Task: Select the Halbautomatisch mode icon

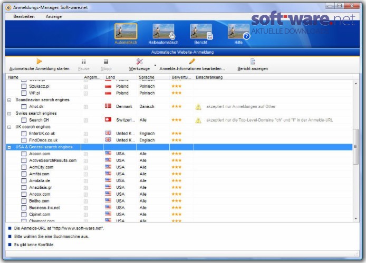Action: pos(163,32)
